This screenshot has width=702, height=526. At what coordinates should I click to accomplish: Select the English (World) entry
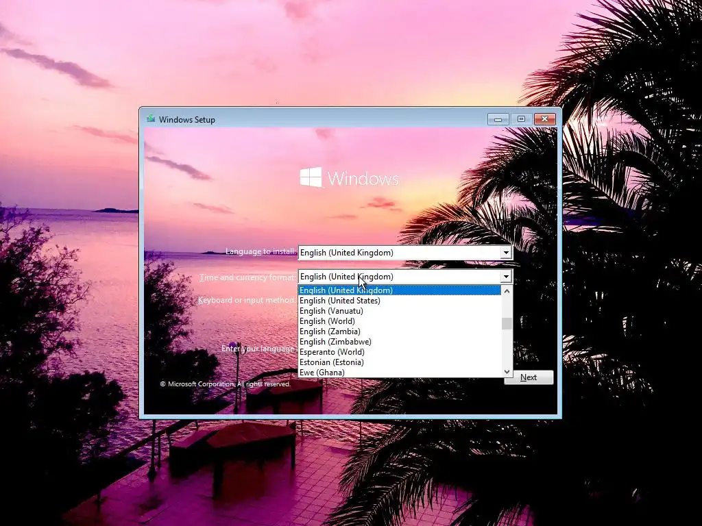(x=400, y=321)
